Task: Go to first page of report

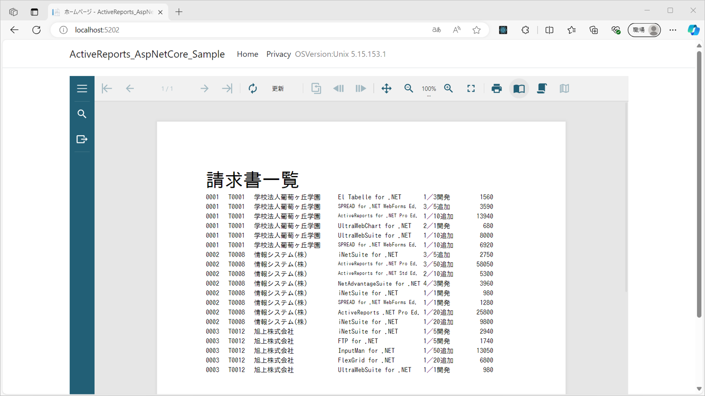Action: 107,88
